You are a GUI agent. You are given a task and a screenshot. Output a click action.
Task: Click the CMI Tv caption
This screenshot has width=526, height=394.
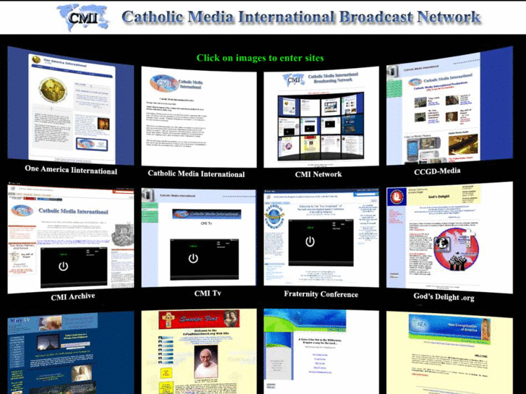click(208, 293)
